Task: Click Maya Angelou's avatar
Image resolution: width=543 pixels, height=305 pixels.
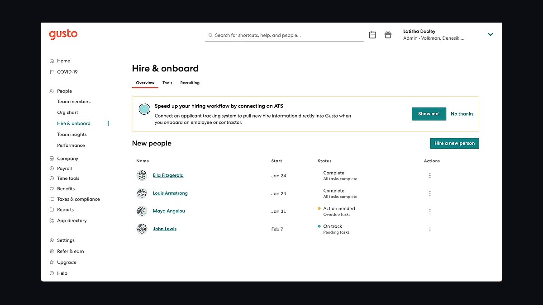Action: coord(142,211)
